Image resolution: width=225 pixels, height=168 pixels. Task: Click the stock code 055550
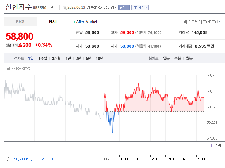coord(39,8)
